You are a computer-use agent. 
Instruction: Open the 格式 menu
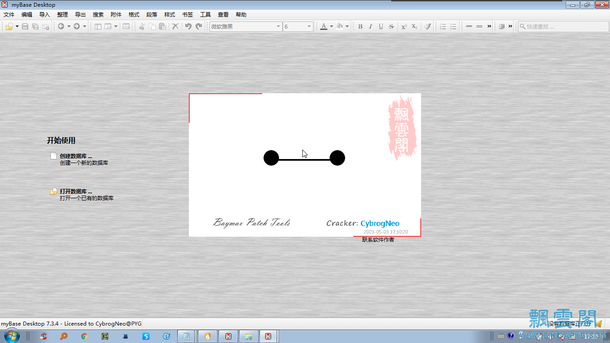click(x=134, y=15)
